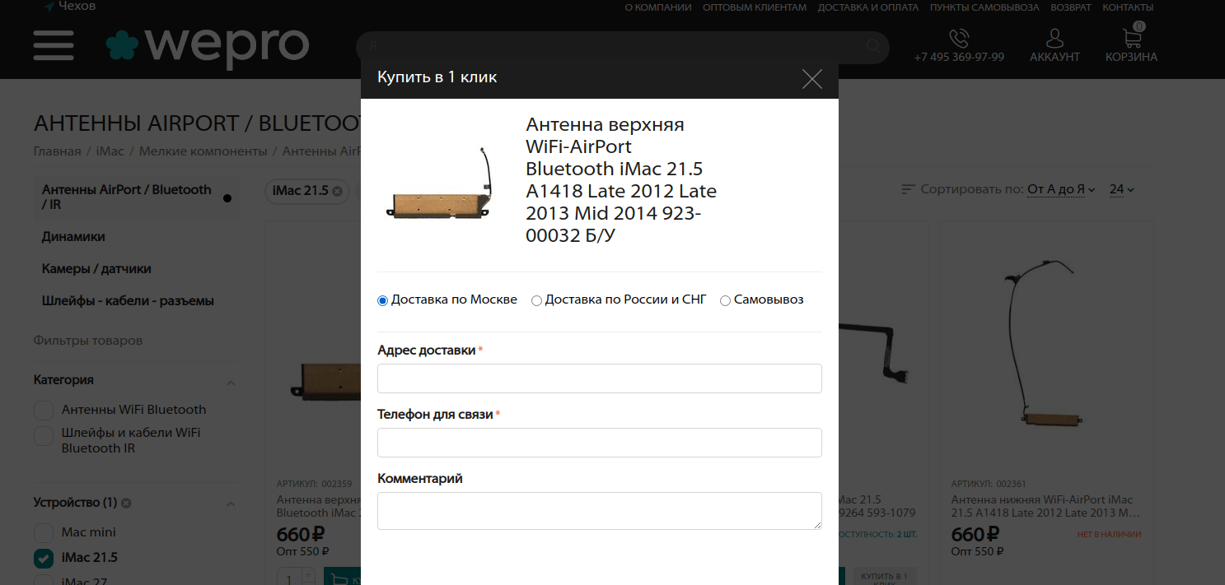This screenshot has width=1225, height=585.
Task: Open the Антенна нижняя WiFi-AirPort product title
Action: [x=1047, y=506]
